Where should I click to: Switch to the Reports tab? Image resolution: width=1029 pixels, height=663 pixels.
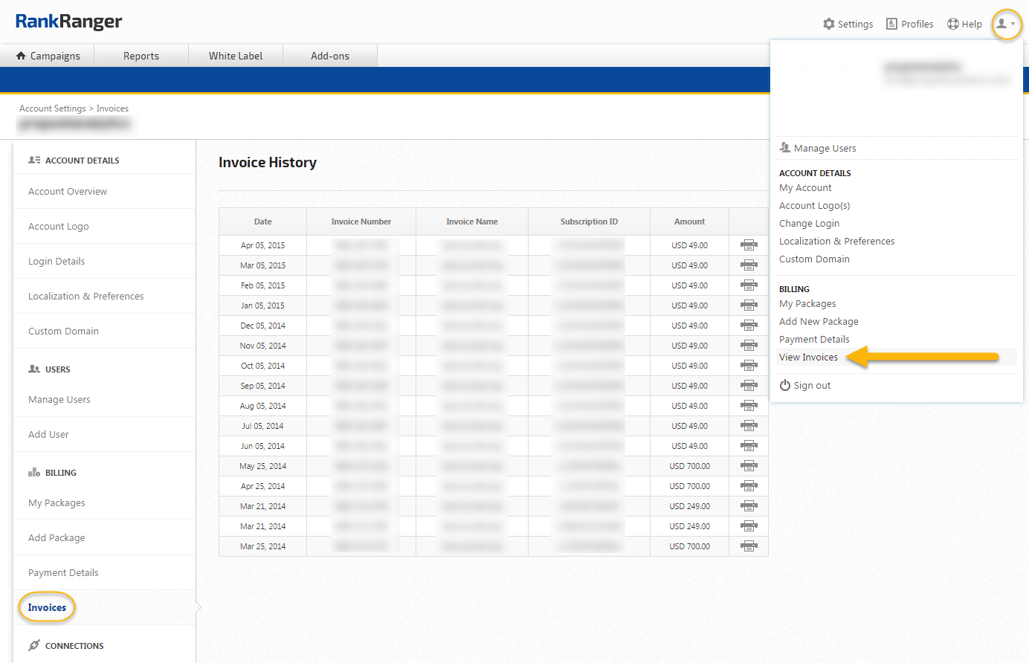pos(141,56)
